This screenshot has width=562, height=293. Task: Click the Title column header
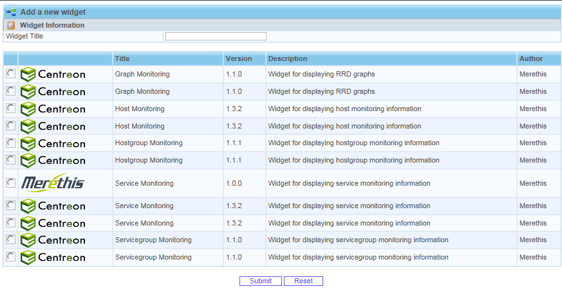tap(122, 59)
